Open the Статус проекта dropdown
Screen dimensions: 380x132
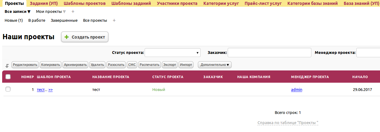point(172,53)
